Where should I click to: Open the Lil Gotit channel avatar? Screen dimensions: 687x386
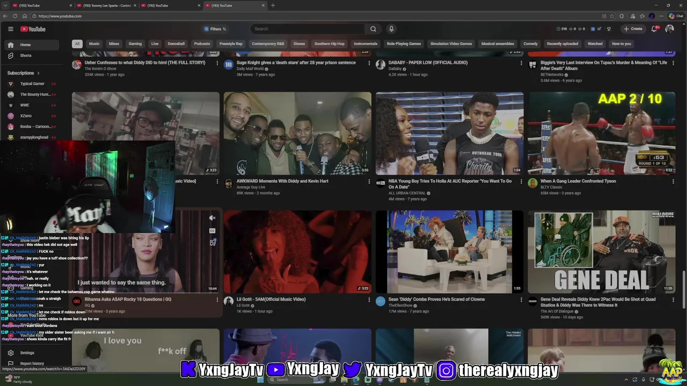[x=229, y=302]
